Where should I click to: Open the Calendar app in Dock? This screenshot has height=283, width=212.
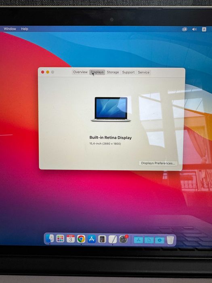[71, 239]
